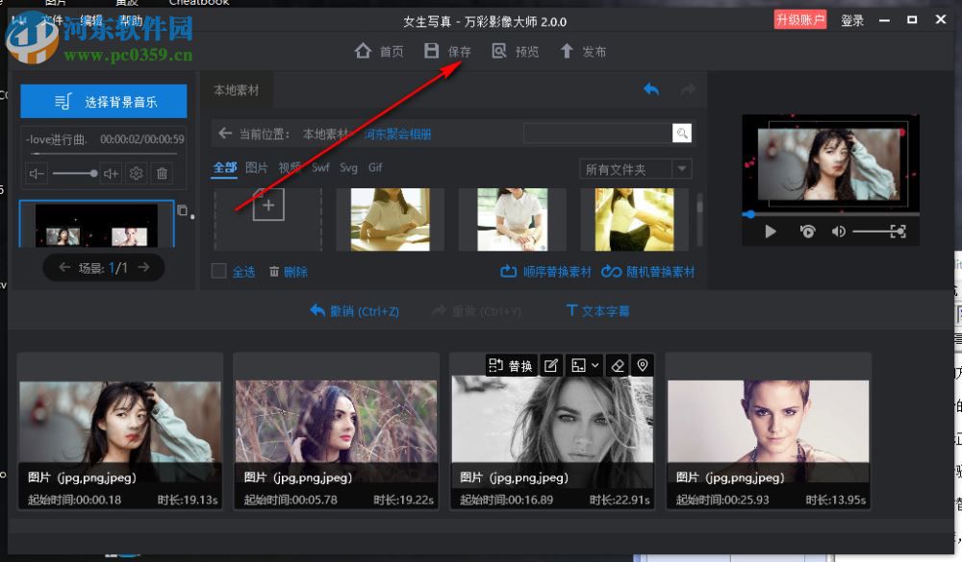This screenshot has height=562, width=962.
Task: Mute preview audio with the speaker icon
Action: point(838,231)
